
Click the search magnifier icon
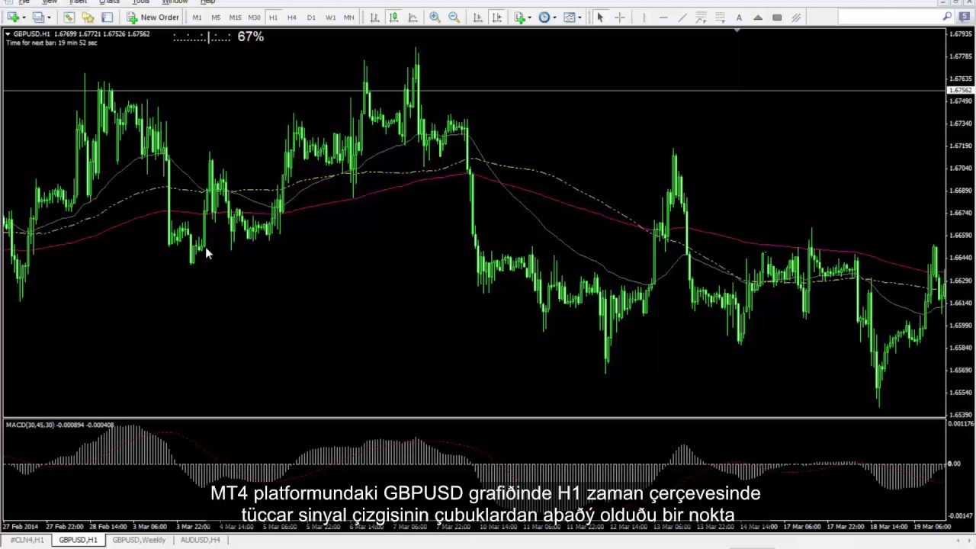pyautogui.click(x=948, y=17)
